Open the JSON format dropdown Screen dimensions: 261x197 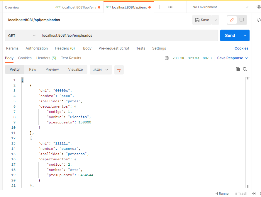(101, 70)
